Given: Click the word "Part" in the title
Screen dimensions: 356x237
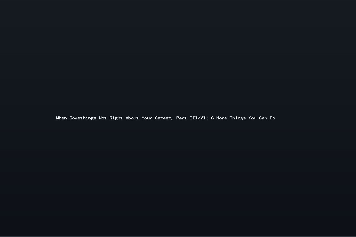Looking at the screenshot, I should pyautogui.click(x=182, y=118).
